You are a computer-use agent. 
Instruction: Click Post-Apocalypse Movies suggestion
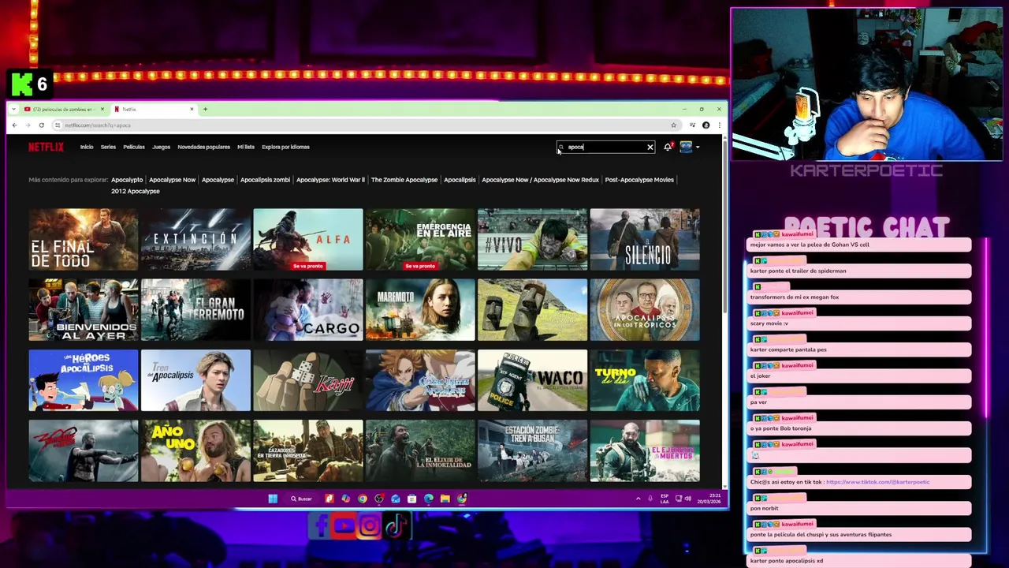click(639, 180)
